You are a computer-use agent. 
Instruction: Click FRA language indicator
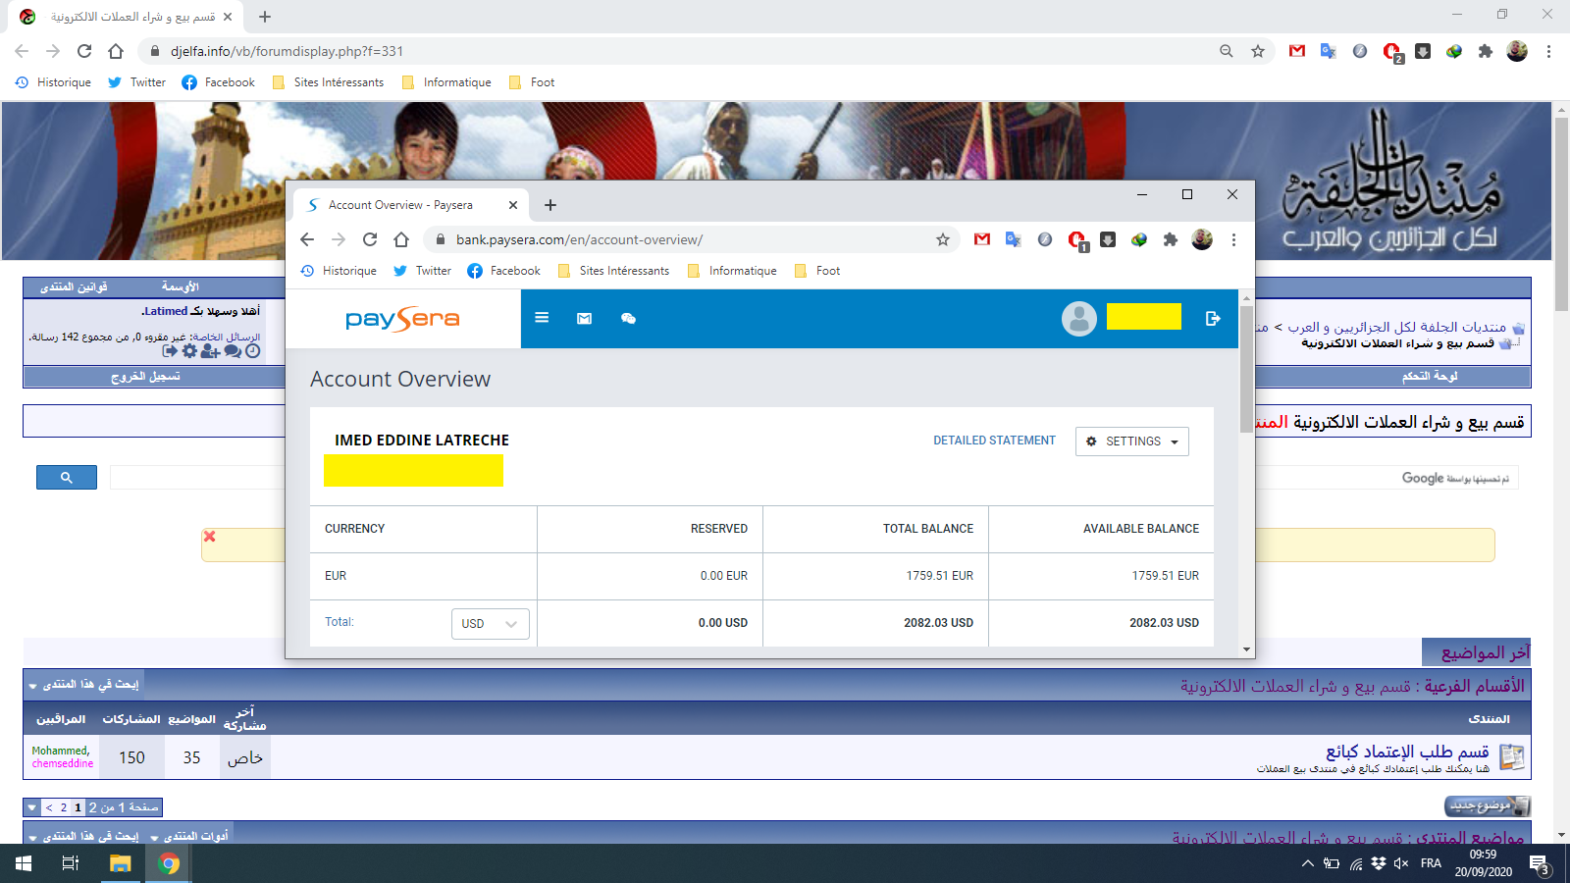point(1431,863)
